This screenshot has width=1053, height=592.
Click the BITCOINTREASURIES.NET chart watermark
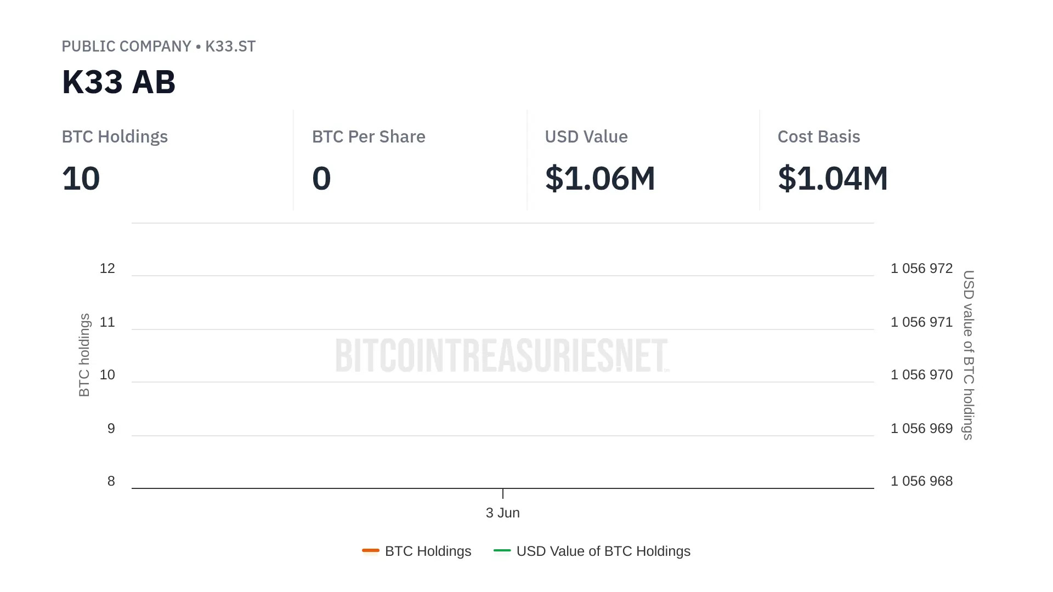[x=502, y=355]
